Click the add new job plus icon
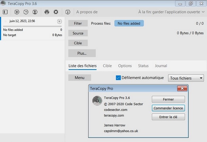This screenshot has height=142, width=207. pos(17,12)
